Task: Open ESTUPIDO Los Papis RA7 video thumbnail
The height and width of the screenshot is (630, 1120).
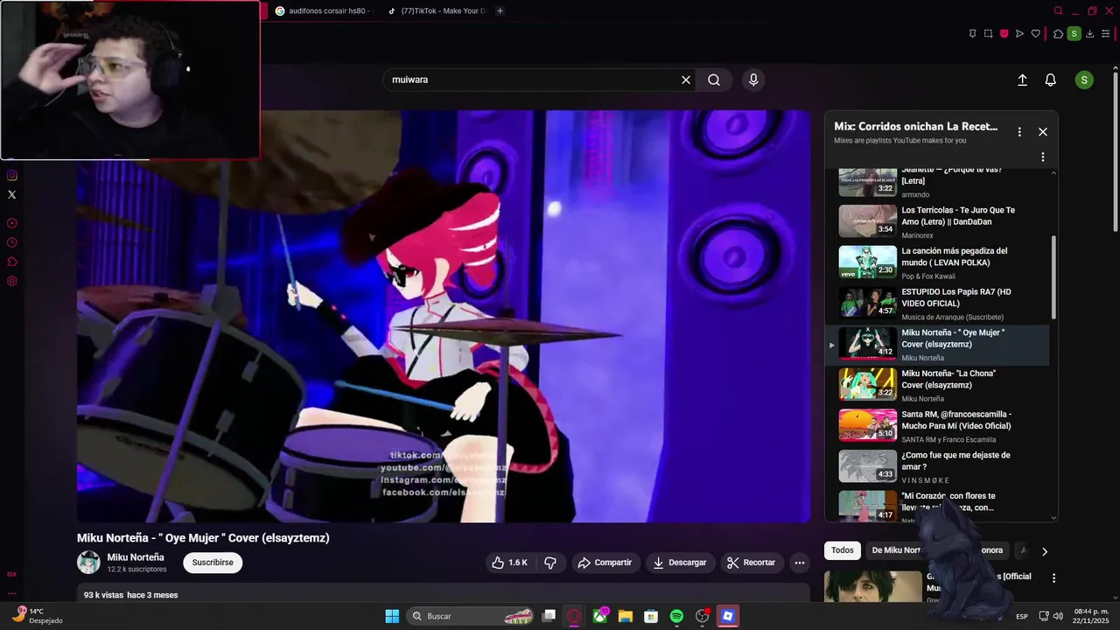Action: pyautogui.click(x=868, y=303)
